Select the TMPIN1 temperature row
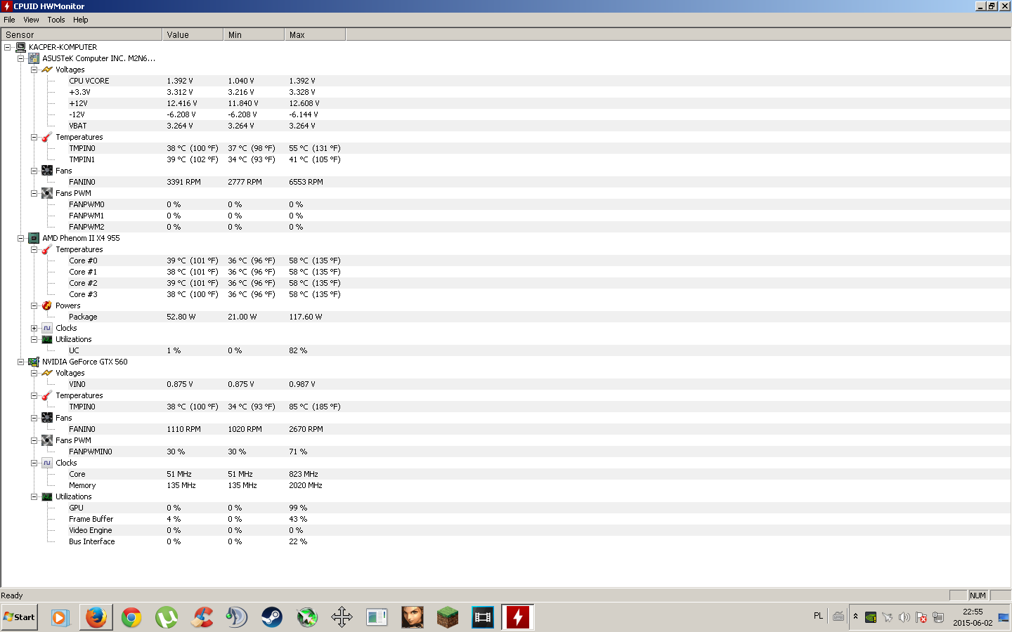1012x632 pixels. coord(505,159)
